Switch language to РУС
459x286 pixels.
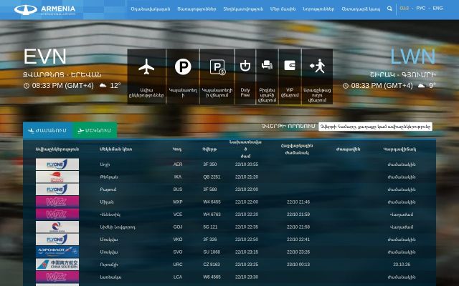[x=421, y=8]
